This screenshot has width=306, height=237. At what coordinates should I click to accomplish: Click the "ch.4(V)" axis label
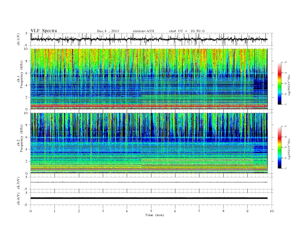coord(19,199)
